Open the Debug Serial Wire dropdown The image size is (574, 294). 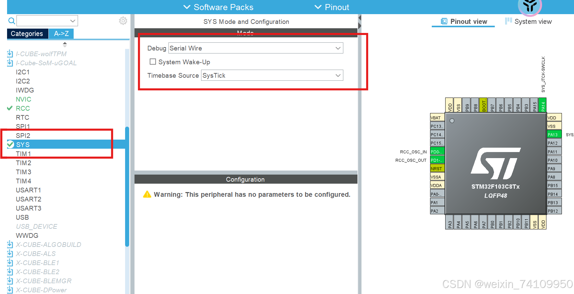pyautogui.click(x=256, y=48)
